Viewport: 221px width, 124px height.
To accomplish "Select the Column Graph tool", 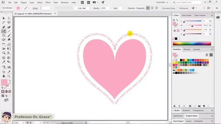I will point(9,67).
